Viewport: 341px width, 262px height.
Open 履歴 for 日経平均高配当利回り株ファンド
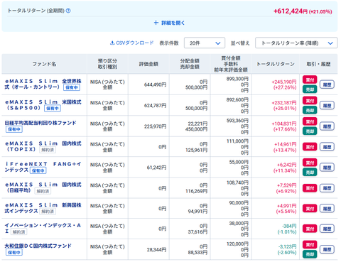click(x=327, y=126)
